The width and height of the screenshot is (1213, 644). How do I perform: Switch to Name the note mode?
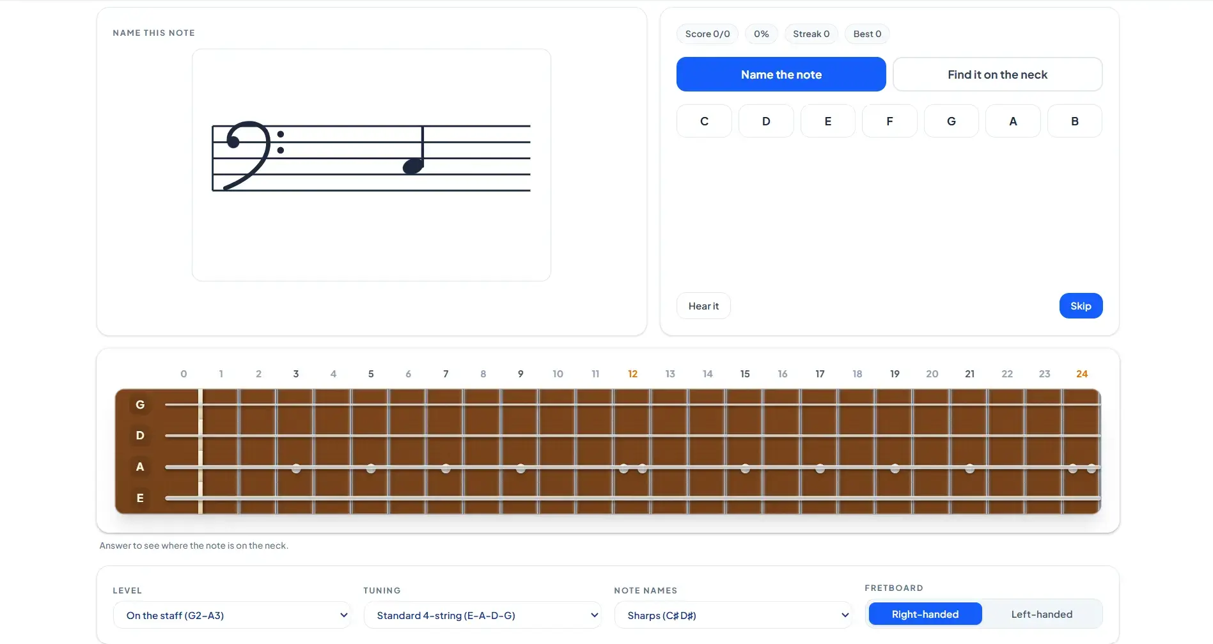tap(781, 74)
